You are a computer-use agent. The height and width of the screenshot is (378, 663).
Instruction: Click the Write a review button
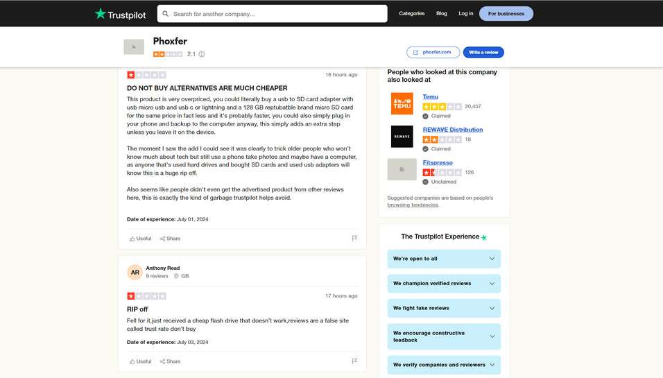[483, 52]
